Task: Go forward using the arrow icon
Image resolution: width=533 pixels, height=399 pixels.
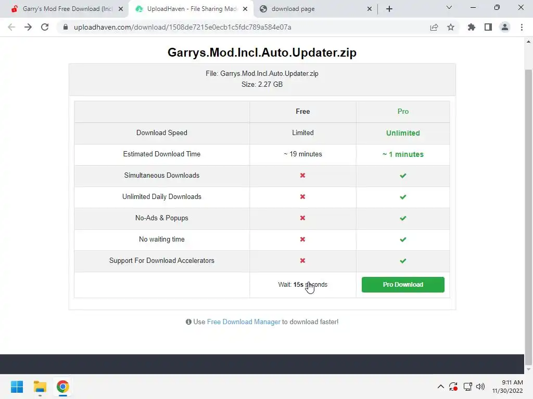Action: pos(28,27)
